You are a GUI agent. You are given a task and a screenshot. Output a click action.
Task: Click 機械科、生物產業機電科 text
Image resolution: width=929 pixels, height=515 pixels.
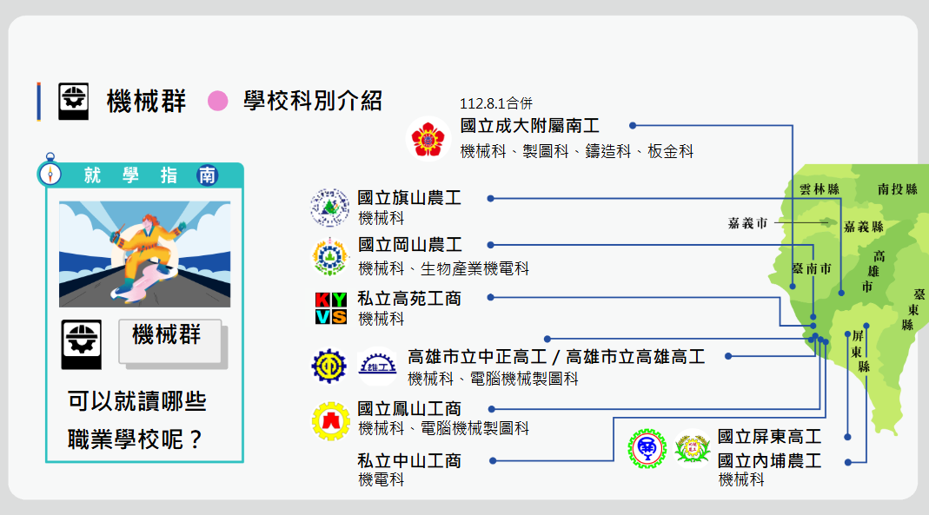click(x=443, y=268)
